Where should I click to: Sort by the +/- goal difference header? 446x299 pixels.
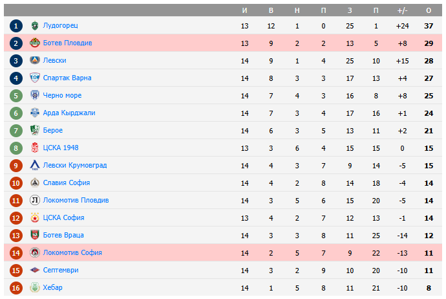click(402, 10)
